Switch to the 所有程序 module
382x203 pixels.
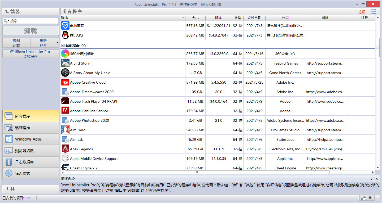(31, 116)
